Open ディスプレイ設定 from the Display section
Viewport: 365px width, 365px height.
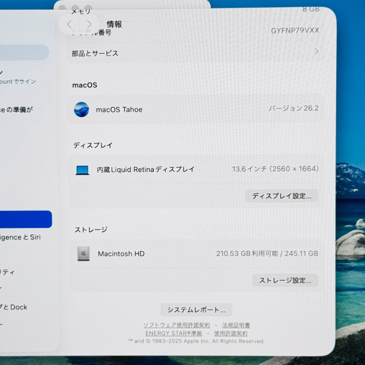click(282, 196)
